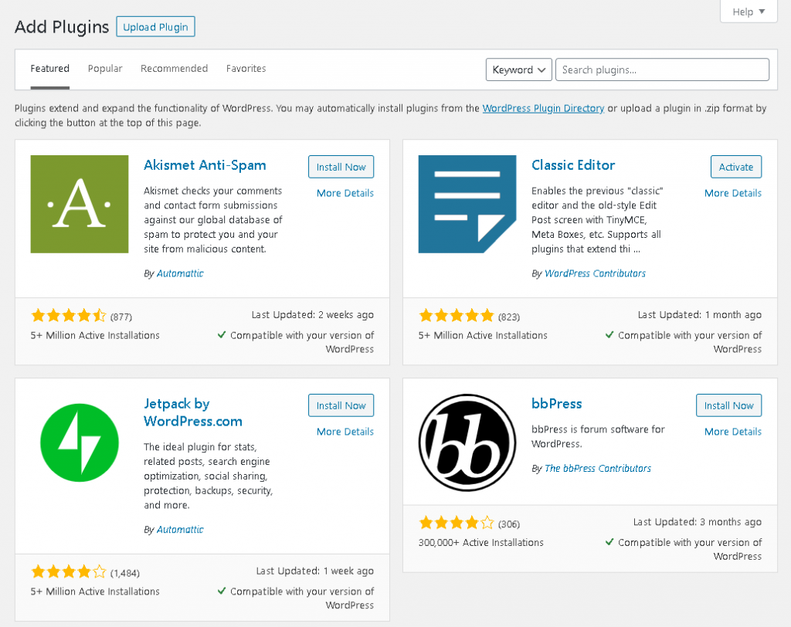This screenshot has width=791, height=627.
Task: Click the bbPress star rating
Action: tap(457, 523)
